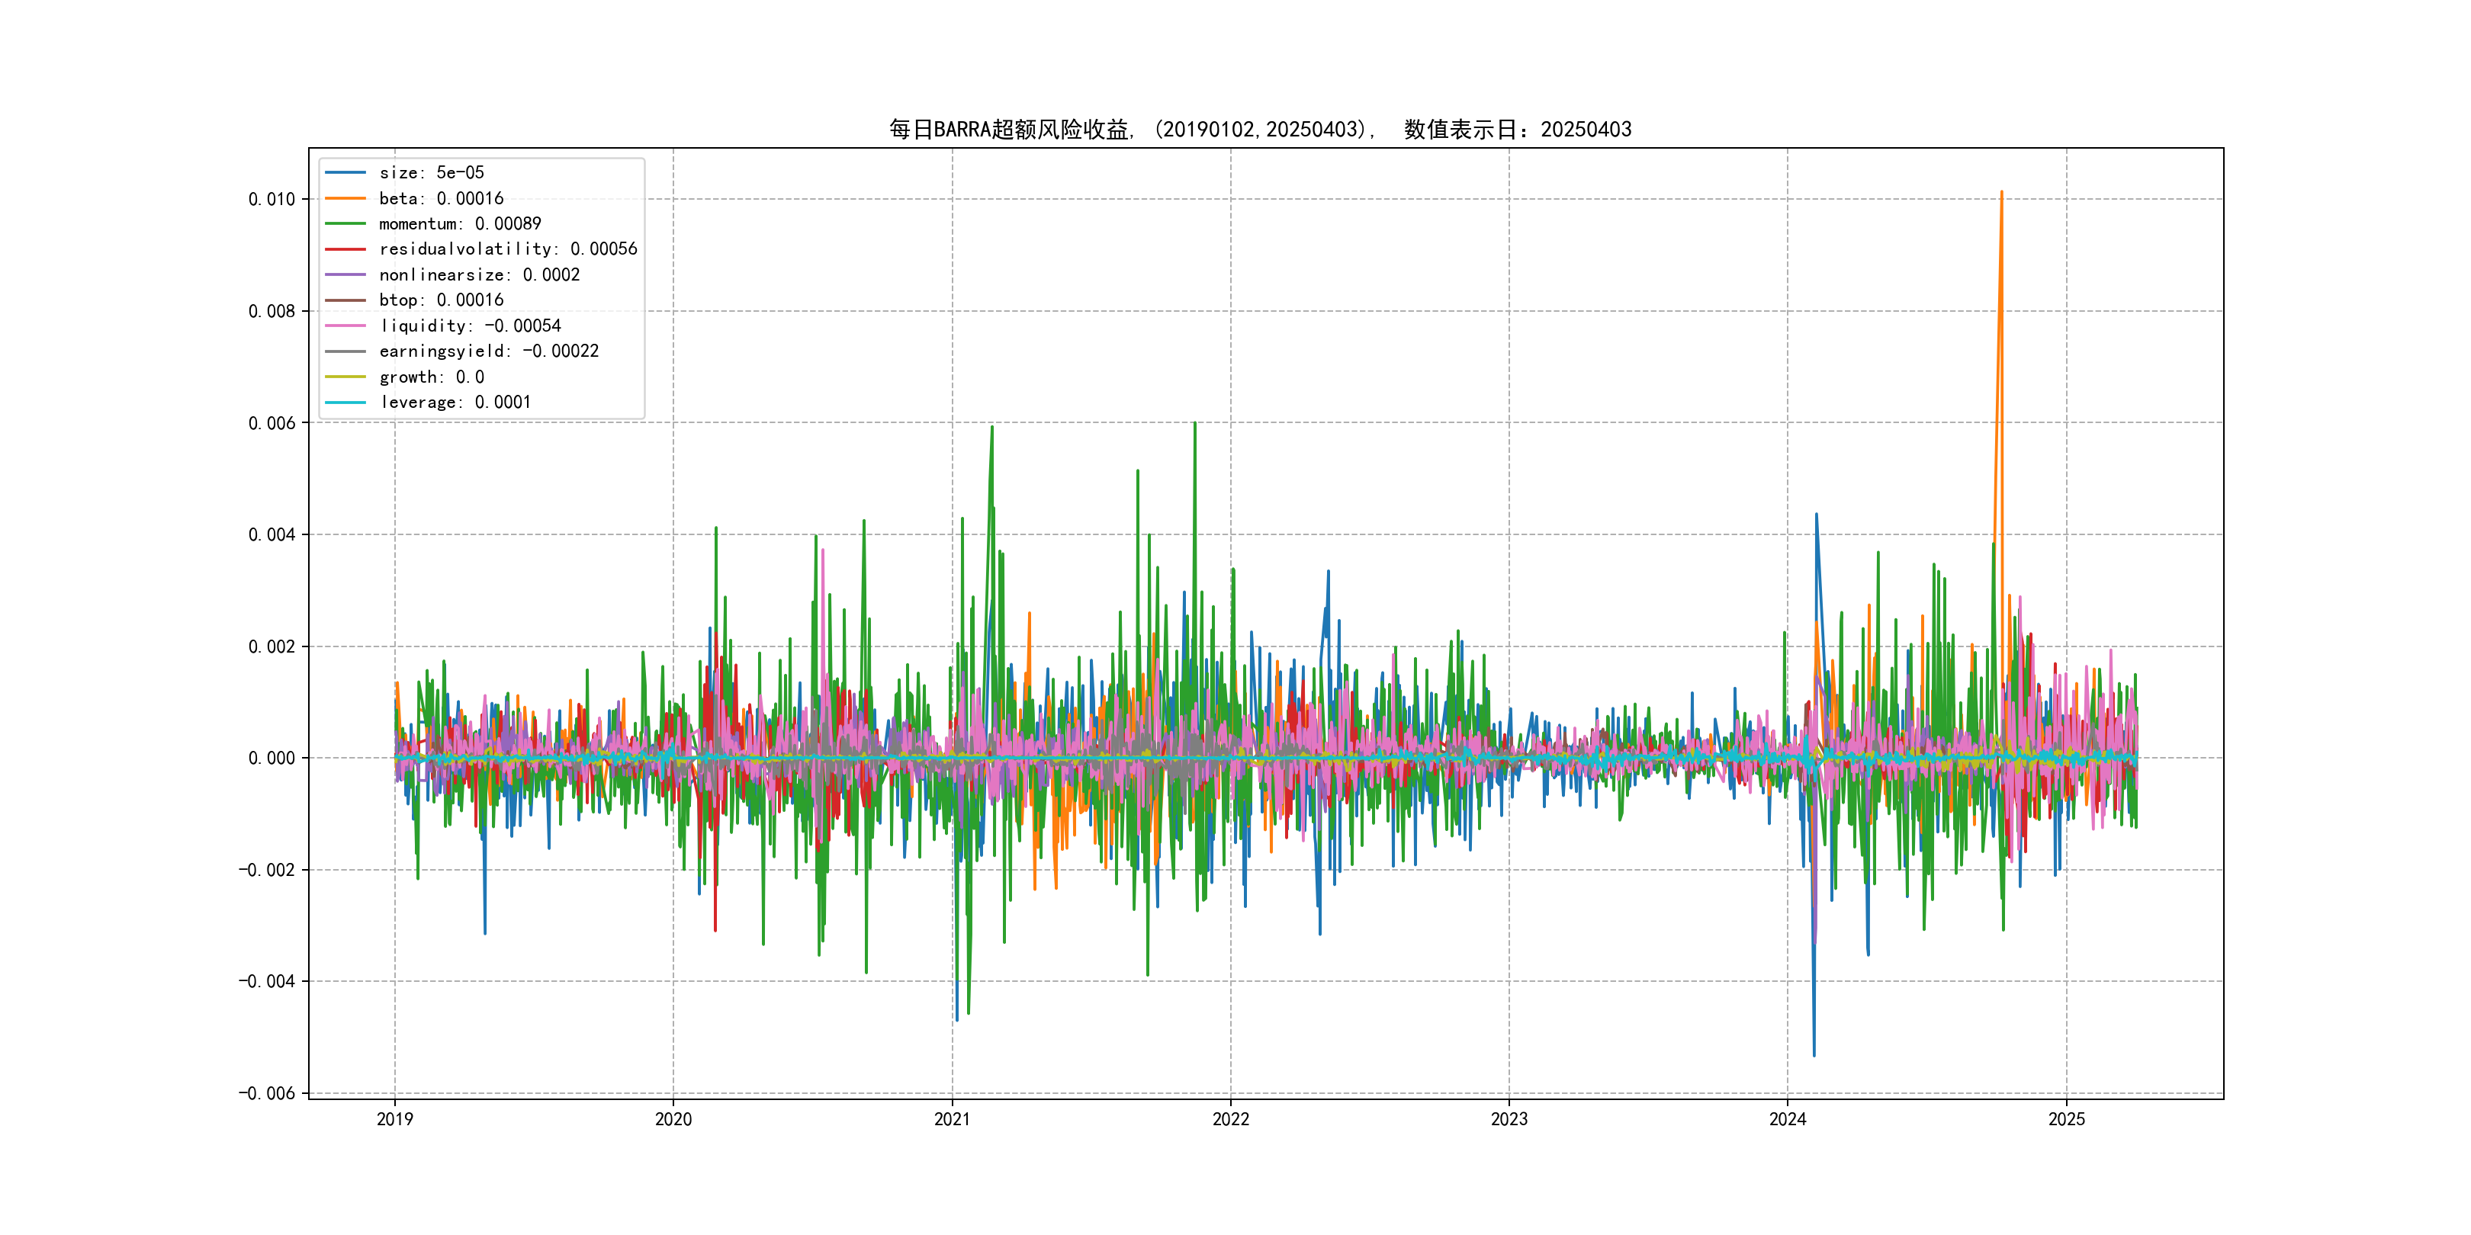Click the 2019 x-axis tick label

[x=394, y=1119]
